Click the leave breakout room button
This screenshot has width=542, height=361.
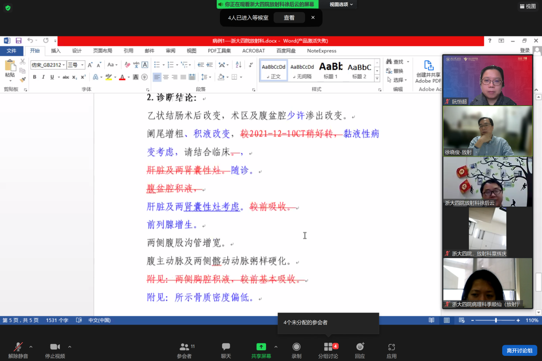pos(519,350)
